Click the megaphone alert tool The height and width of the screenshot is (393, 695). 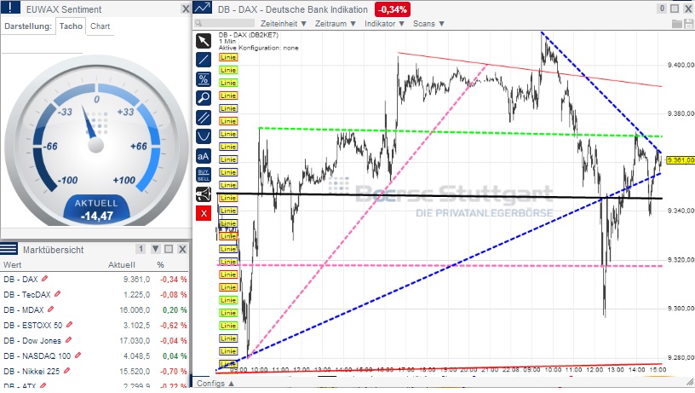point(204,194)
